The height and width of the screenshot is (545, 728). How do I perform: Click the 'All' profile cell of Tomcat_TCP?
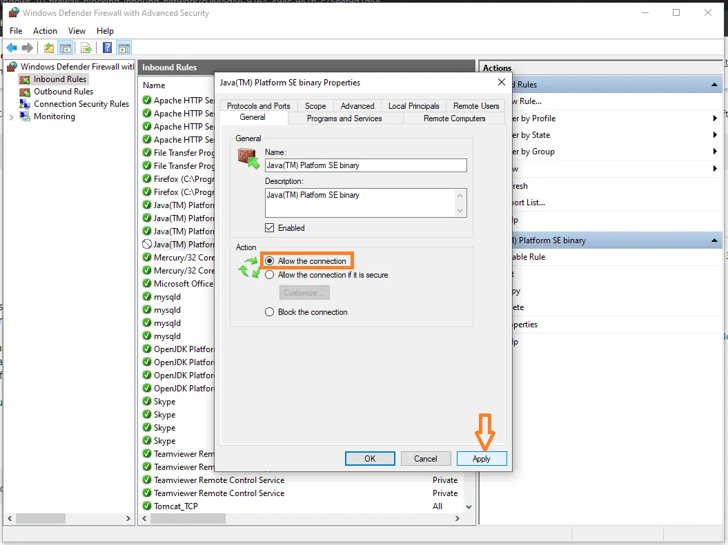coord(437,506)
